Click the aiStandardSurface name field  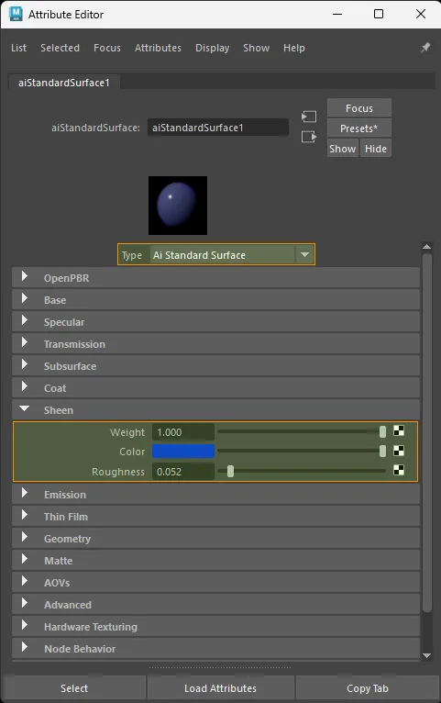[218, 128]
